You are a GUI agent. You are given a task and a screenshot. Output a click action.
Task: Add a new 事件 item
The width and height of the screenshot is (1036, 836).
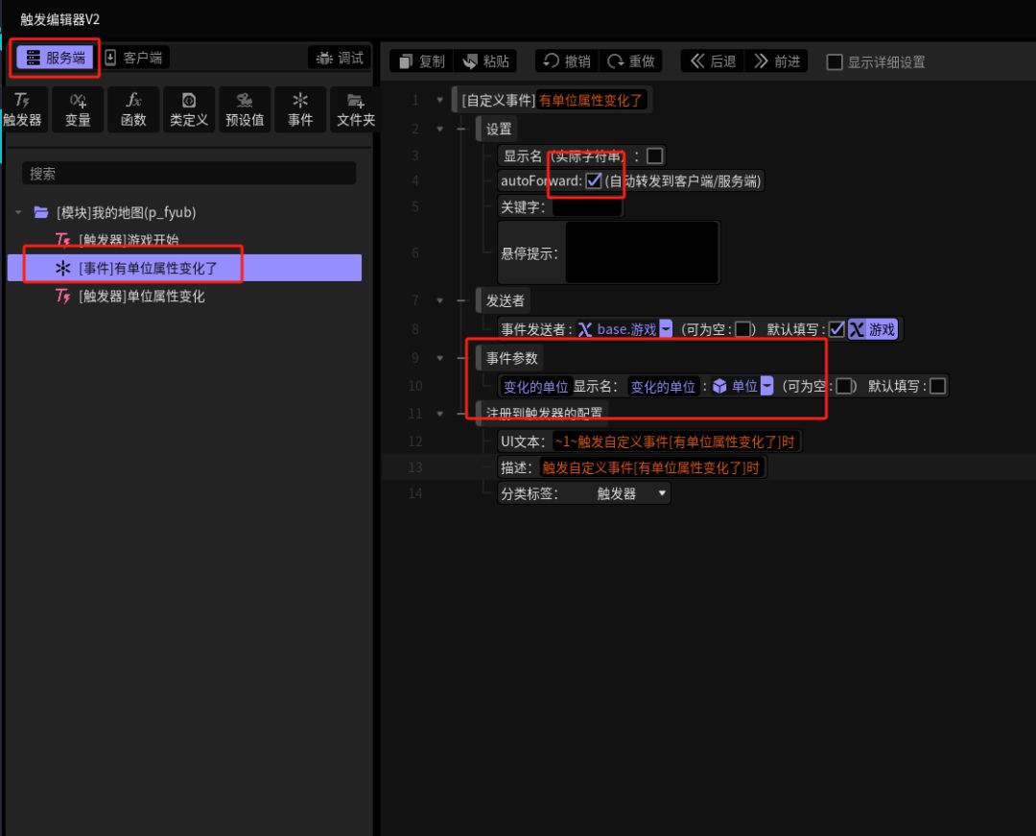pos(300,109)
